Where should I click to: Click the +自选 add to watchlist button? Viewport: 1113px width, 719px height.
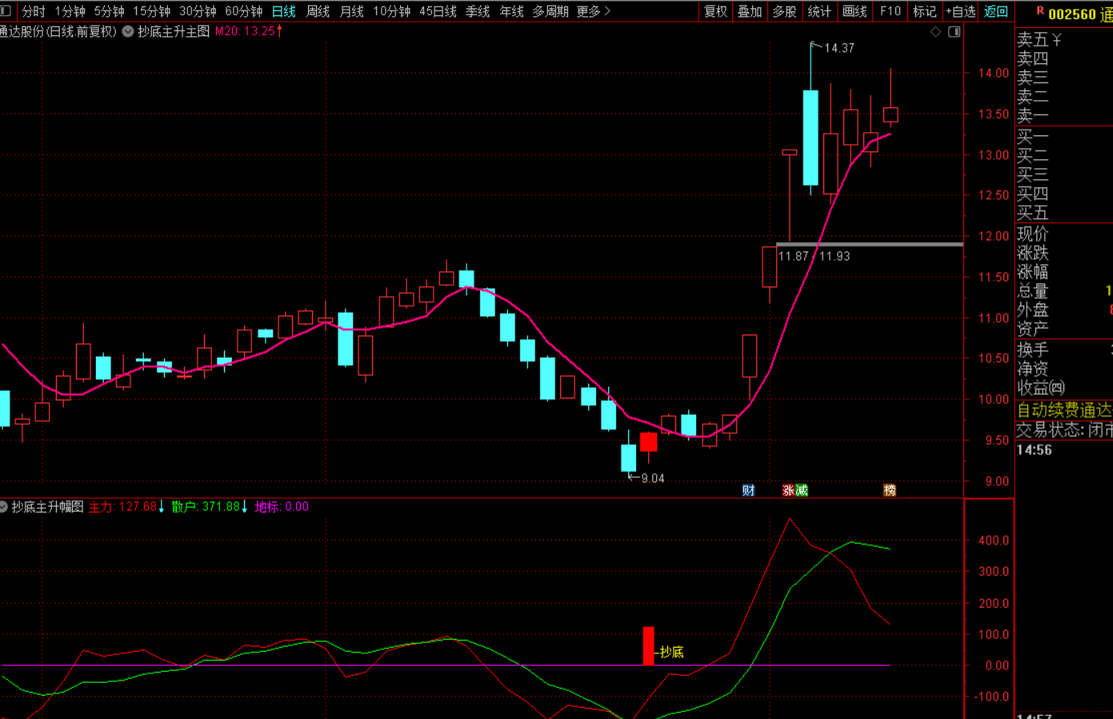(960, 11)
